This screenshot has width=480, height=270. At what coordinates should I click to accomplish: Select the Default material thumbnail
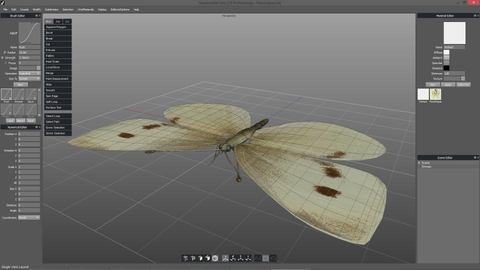coord(423,94)
